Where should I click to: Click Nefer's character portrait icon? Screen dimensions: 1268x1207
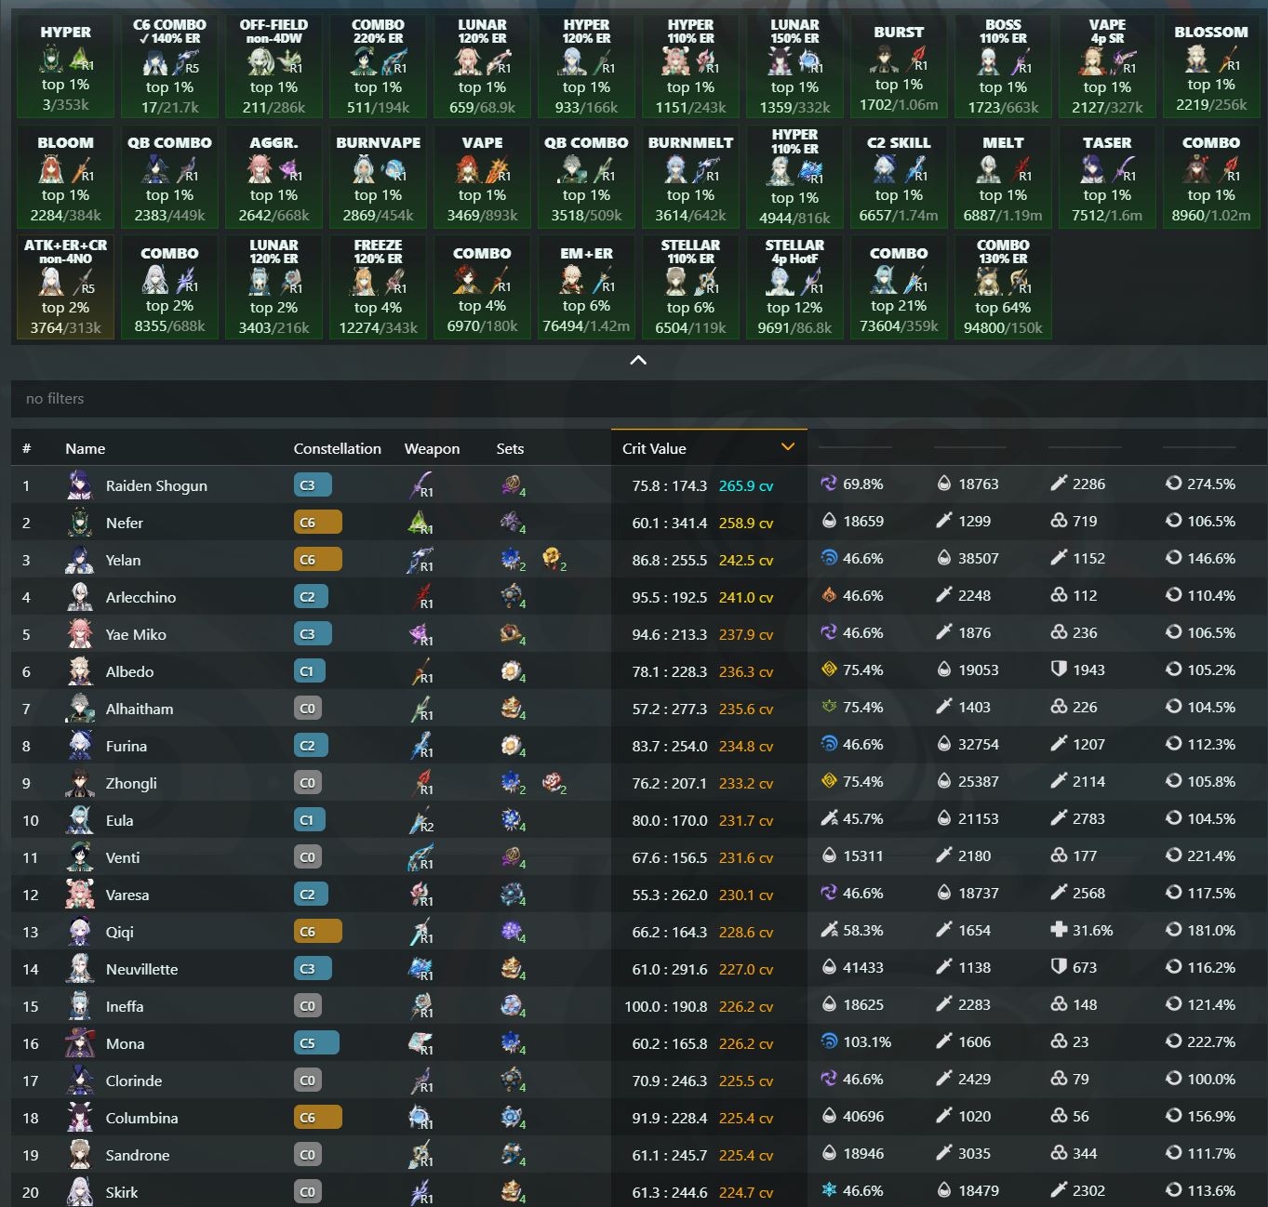(80, 523)
